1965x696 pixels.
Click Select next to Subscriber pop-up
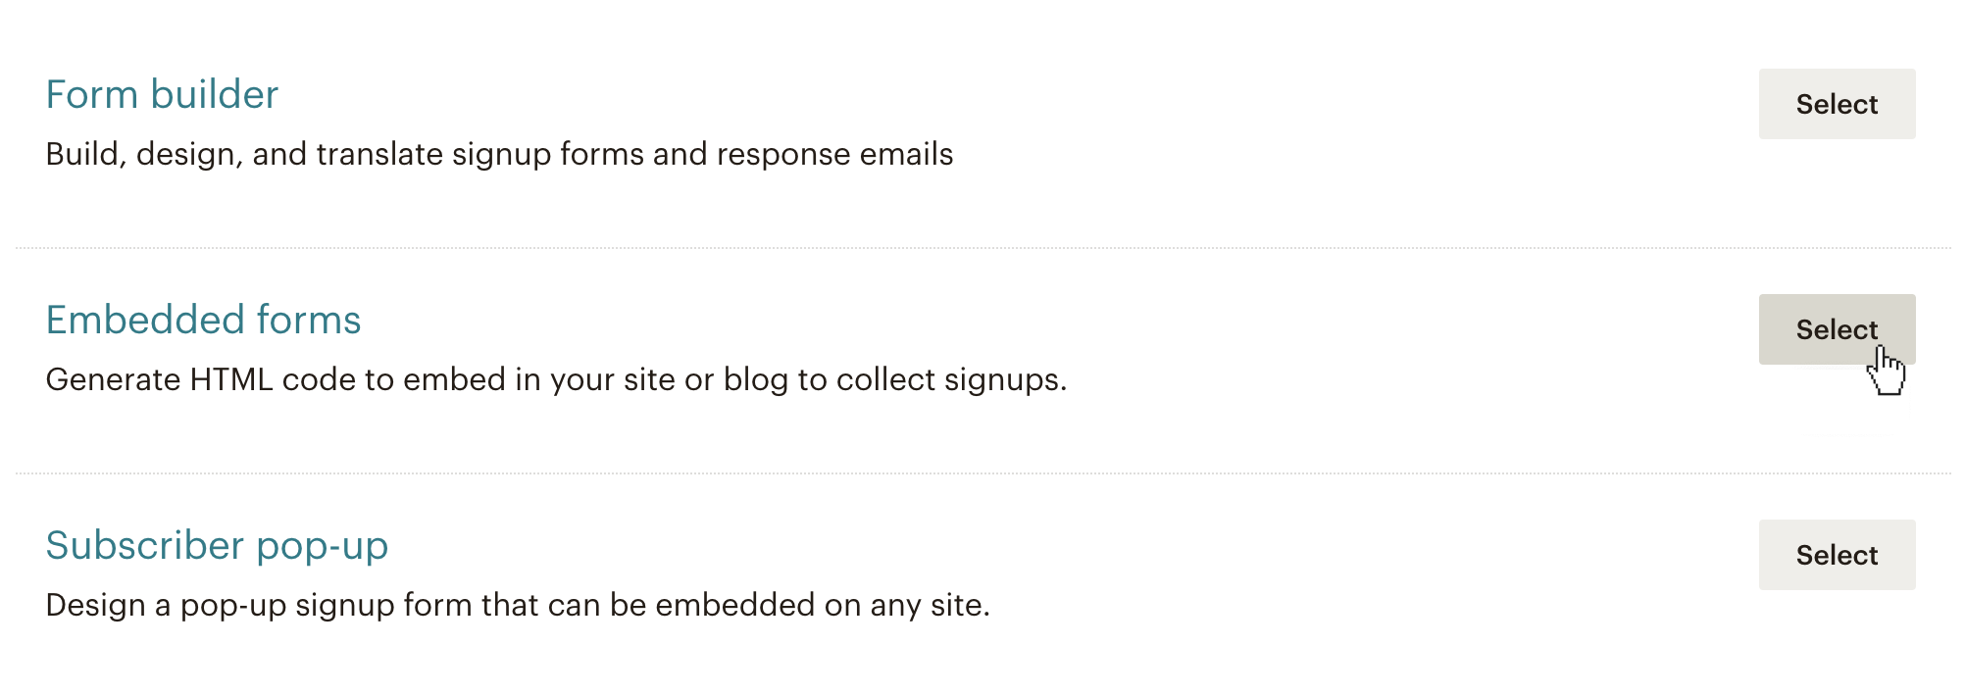coord(1836,554)
